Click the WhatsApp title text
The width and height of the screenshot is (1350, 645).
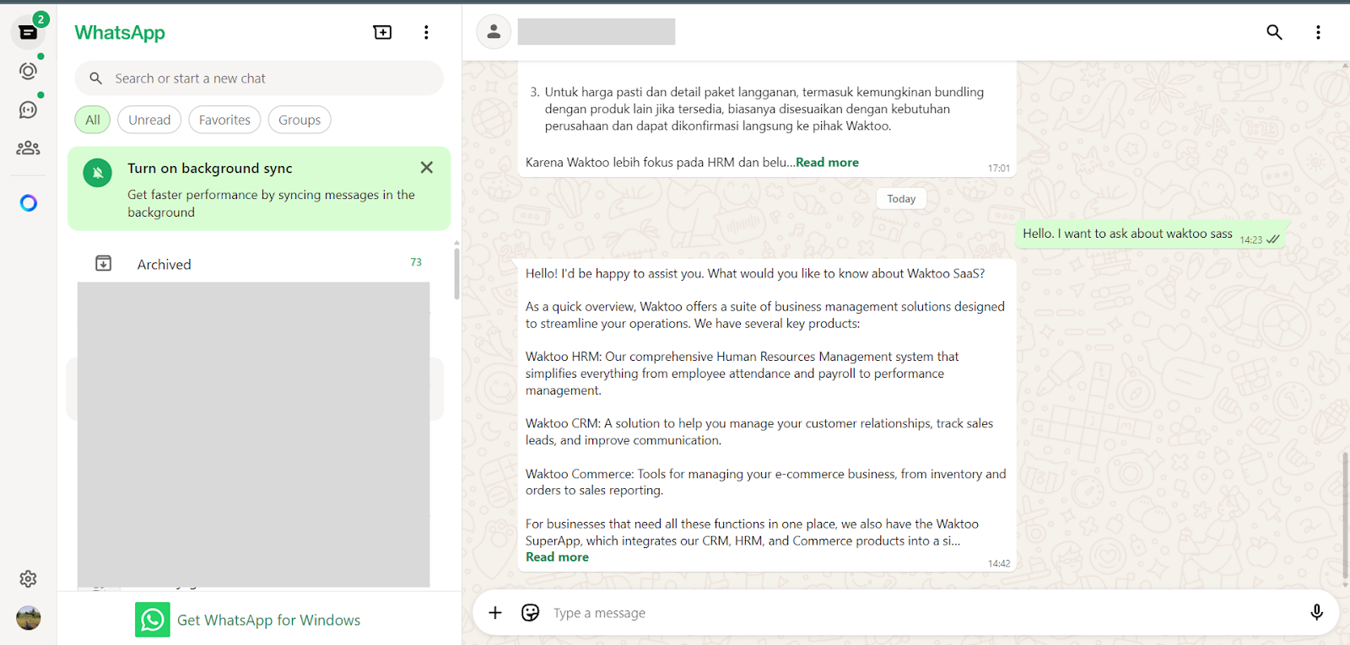point(120,33)
